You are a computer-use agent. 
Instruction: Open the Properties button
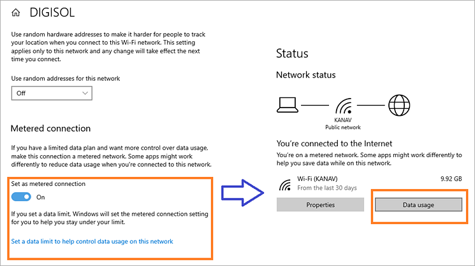coord(321,205)
